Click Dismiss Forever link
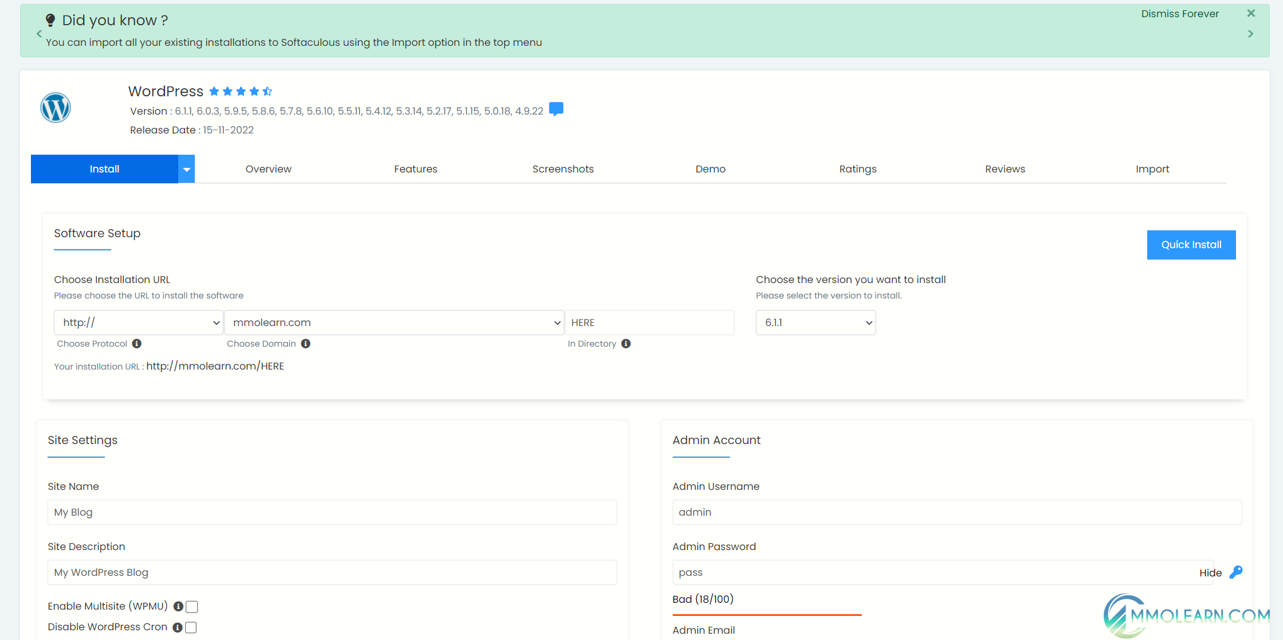1283x640 pixels. tap(1180, 14)
